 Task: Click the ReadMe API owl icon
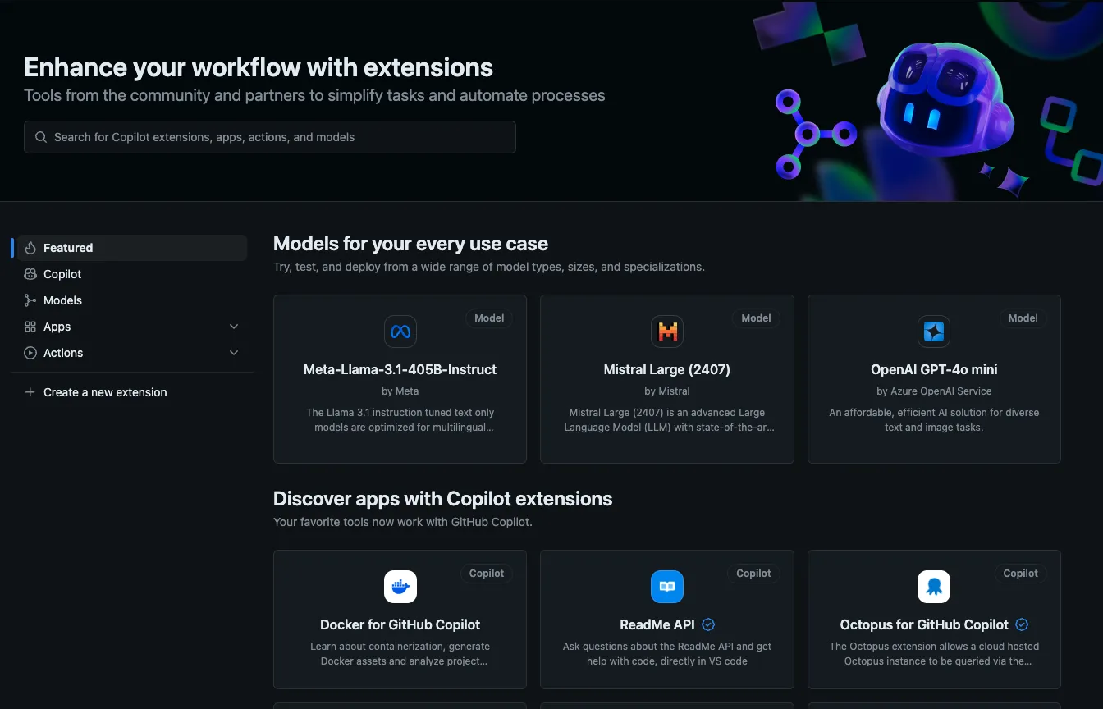666,587
